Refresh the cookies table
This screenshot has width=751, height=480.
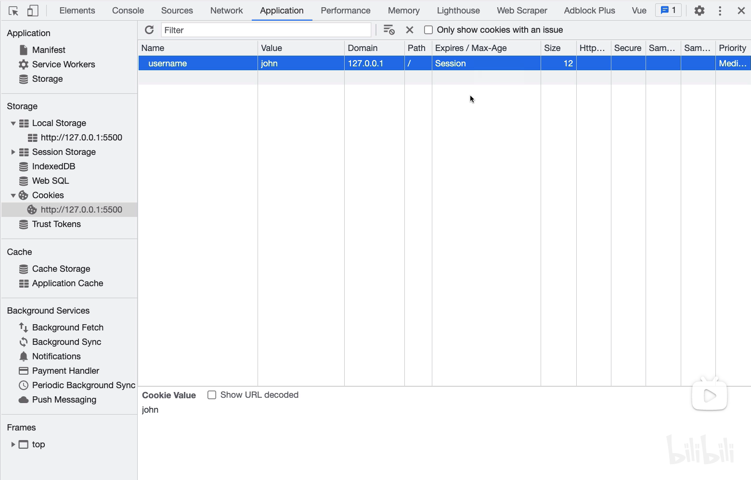(x=149, y=30)
